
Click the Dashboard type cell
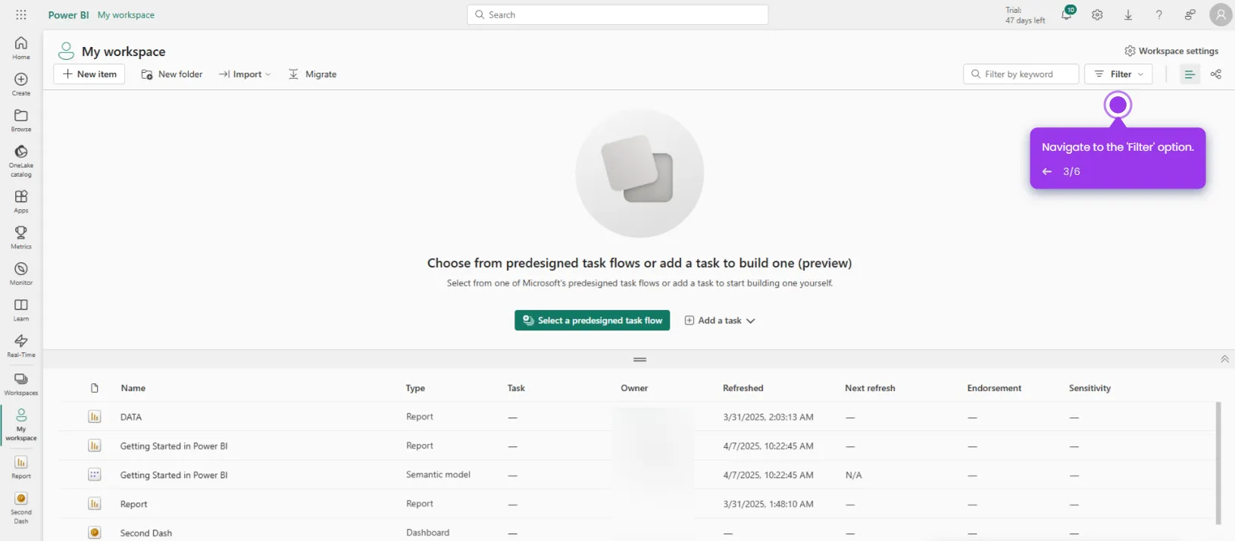pyautogui.click(x=427, y=533)
